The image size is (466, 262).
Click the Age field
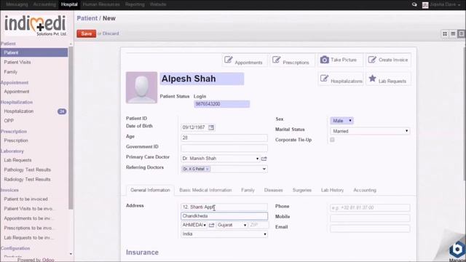[224, 138]
